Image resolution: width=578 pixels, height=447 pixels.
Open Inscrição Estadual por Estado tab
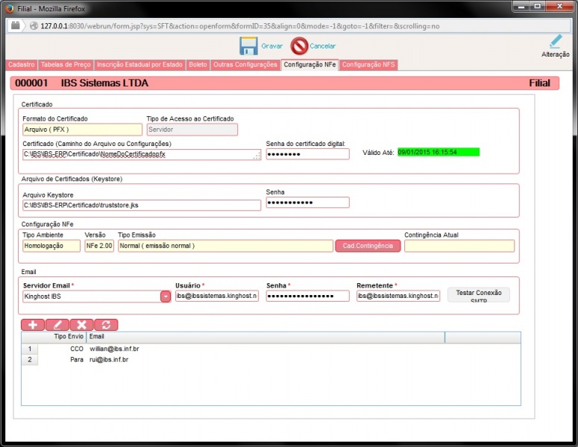tap(139, 65)
